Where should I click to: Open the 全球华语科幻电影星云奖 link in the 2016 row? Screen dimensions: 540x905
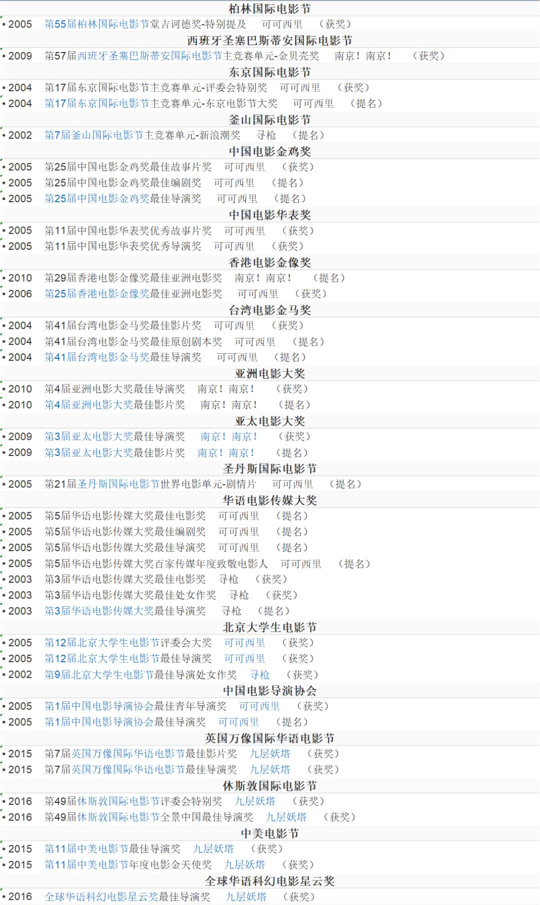(101, 896)
